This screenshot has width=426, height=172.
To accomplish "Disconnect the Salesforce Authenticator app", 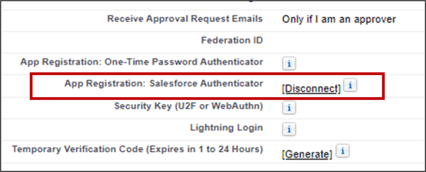I will 311,89.
